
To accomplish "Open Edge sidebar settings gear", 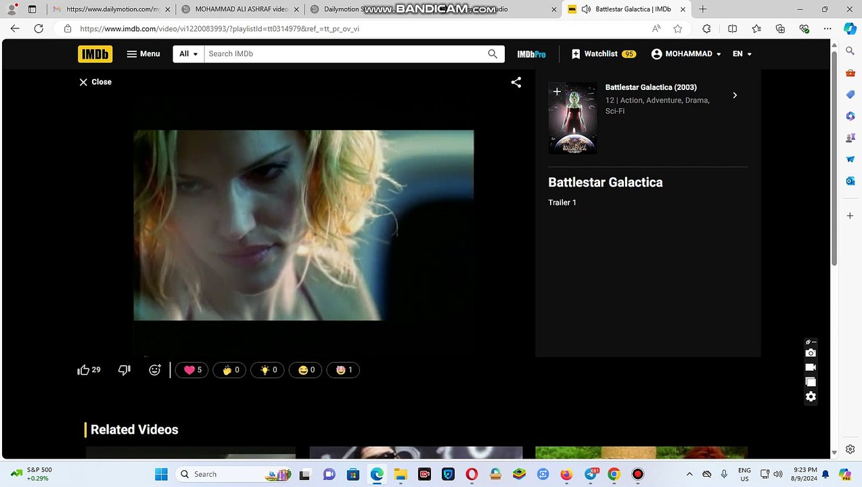I will click(x=850, y=449).
